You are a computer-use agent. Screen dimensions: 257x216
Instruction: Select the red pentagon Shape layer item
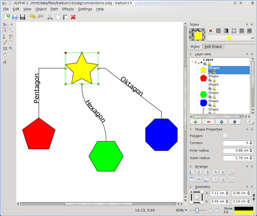[x=213, y=76]
